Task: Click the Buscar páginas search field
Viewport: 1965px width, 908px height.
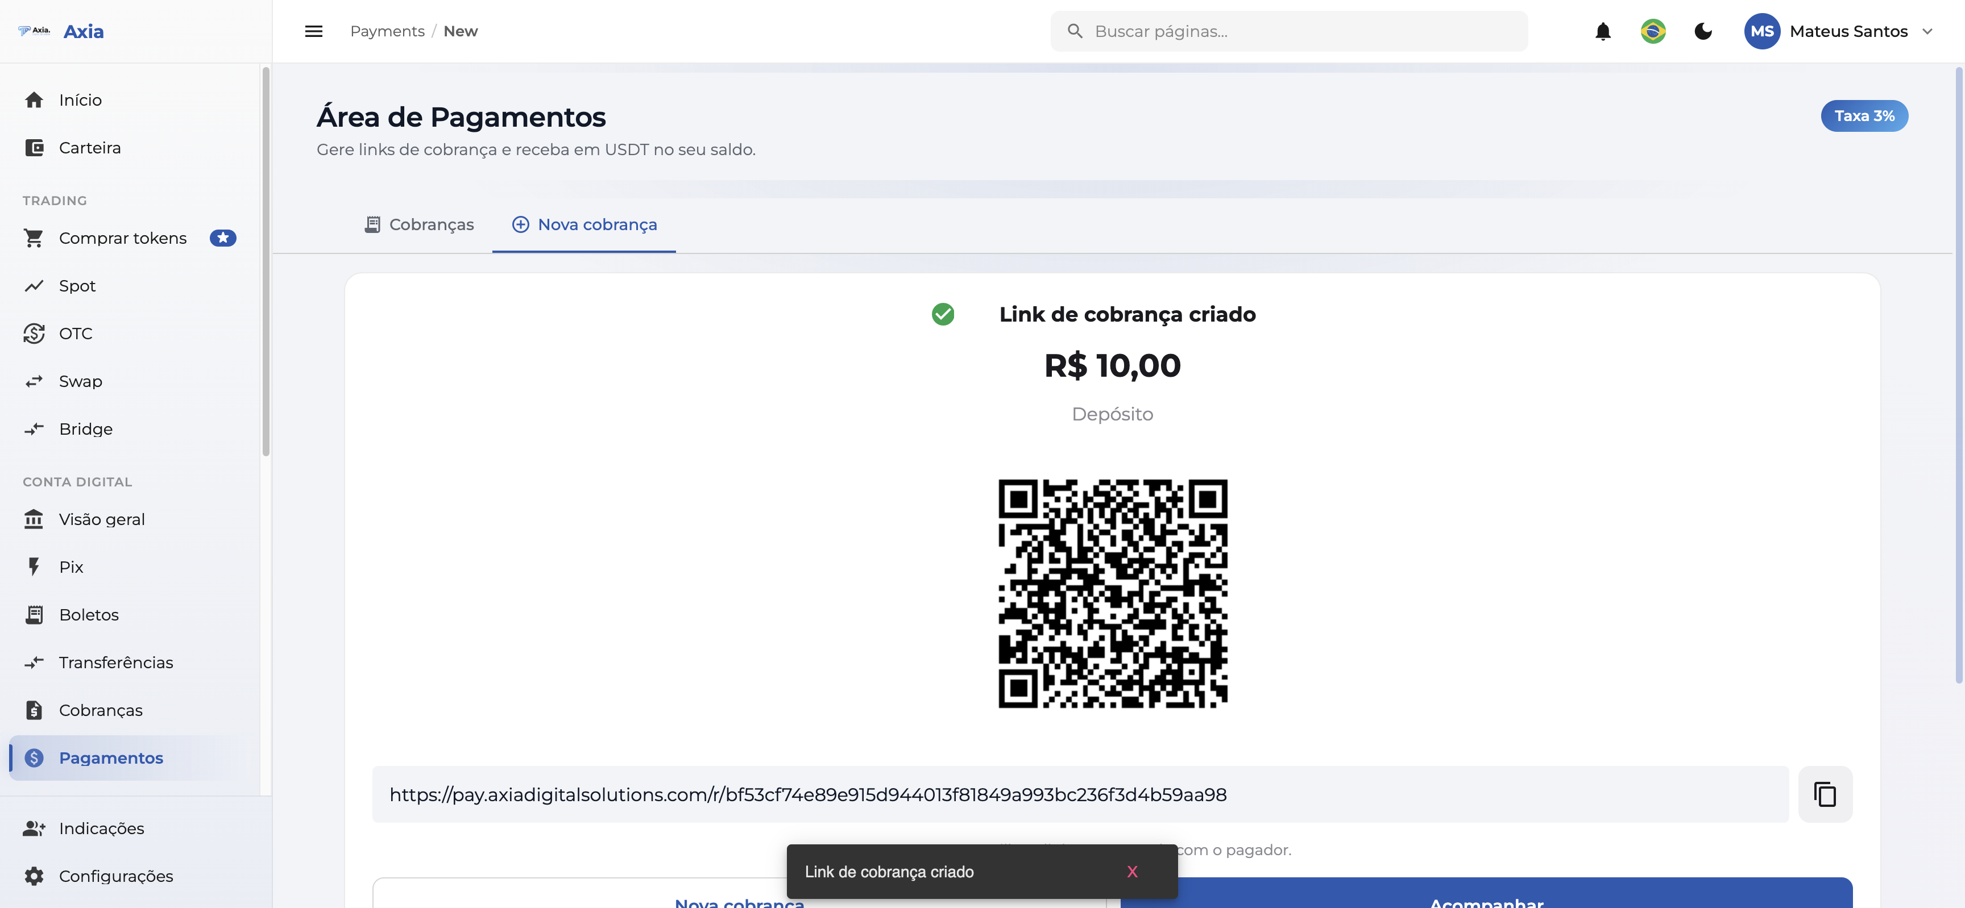Action: coord(1289,31)
